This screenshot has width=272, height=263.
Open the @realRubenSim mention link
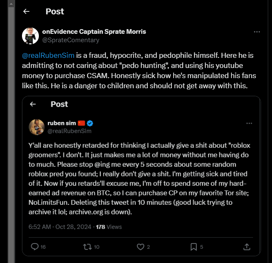coord(48,55)
